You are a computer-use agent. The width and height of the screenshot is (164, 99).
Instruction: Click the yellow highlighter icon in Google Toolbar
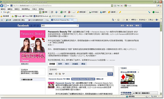[x=120, y=12]
